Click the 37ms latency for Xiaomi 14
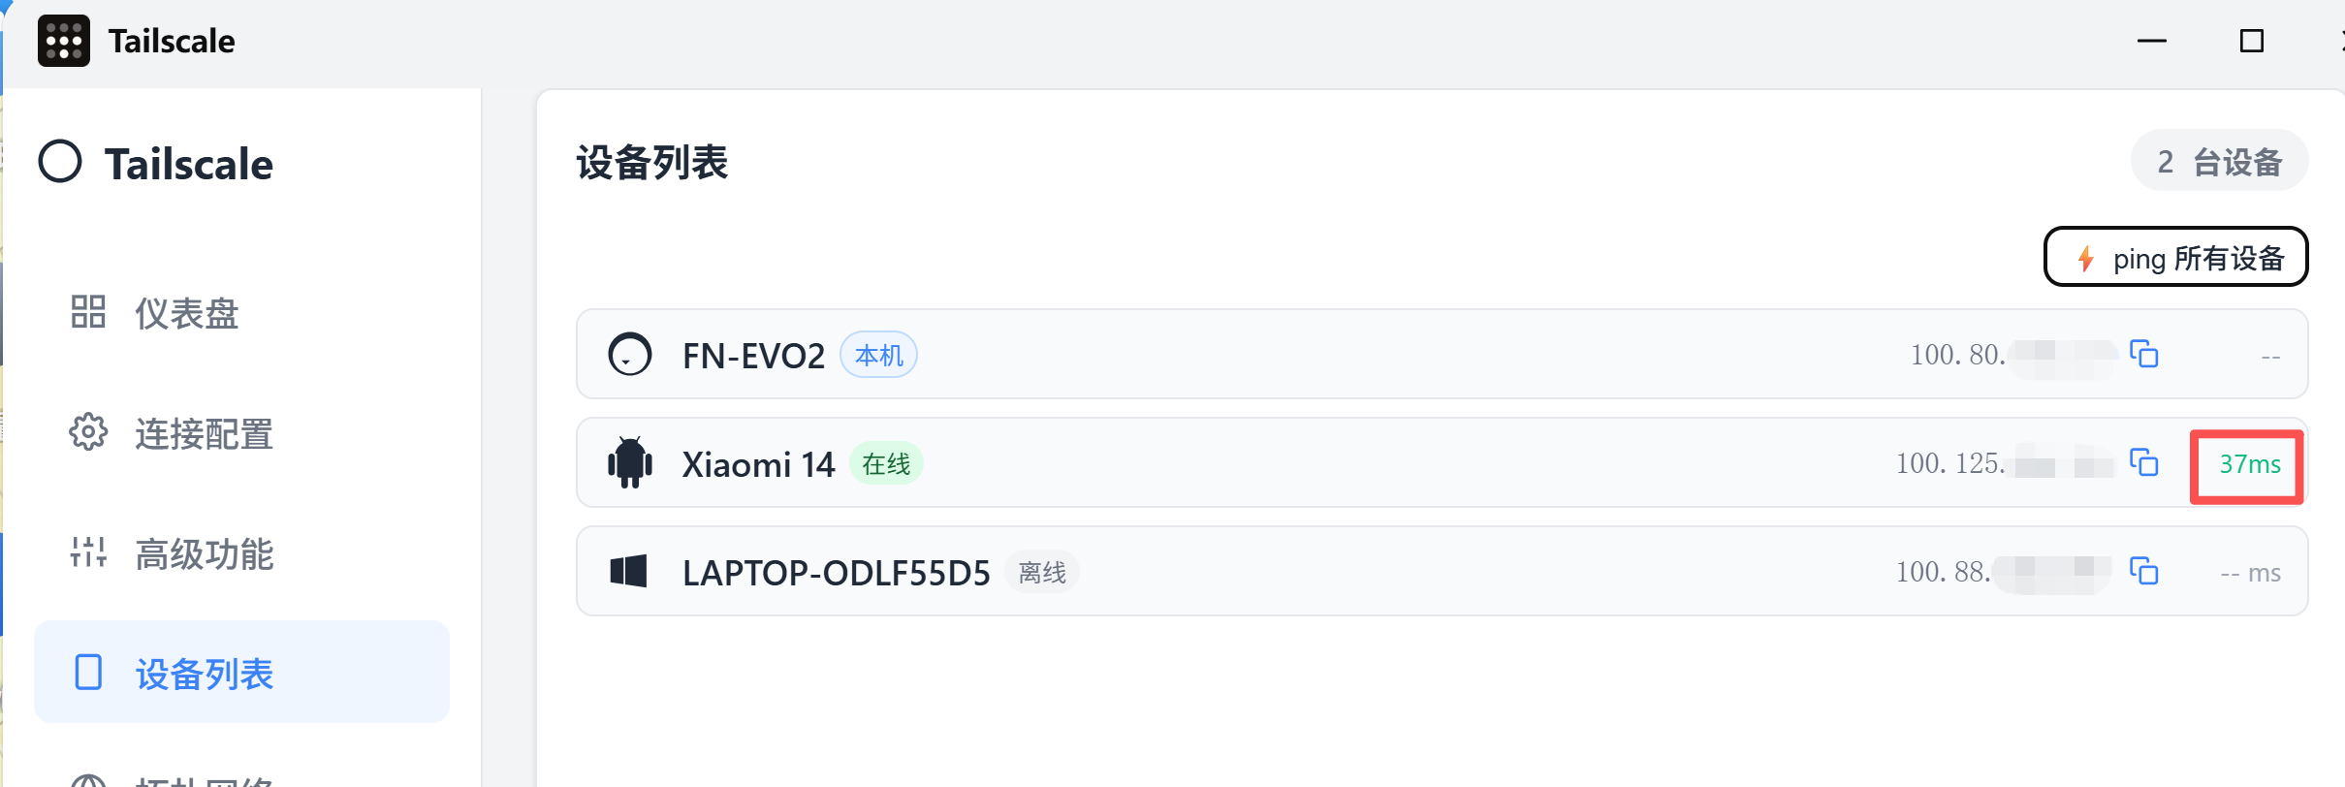This screenshot has width=2345, height=787. point(2249,464)
